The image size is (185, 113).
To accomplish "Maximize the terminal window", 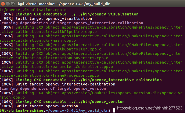I will tap(13, 4).
